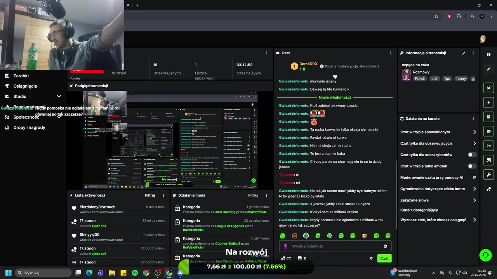Open Studio in left sidebar

20,96
